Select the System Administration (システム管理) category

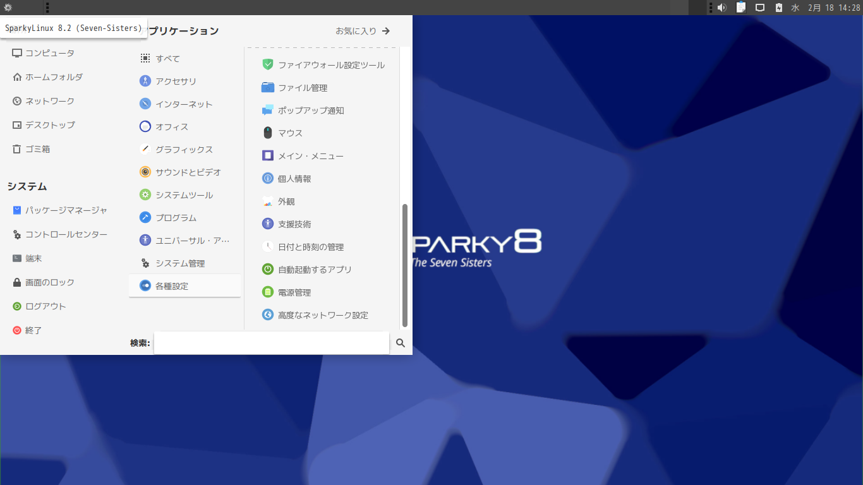coord(184,263)
